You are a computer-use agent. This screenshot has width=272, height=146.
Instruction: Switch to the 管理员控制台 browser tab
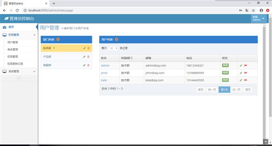(x=25, y=4)
